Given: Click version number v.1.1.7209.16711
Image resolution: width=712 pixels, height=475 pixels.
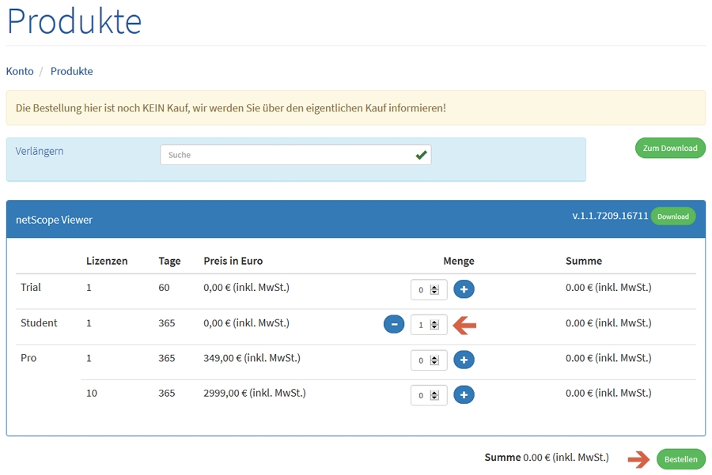Looking at the screenshot, I should coord(610,216).
